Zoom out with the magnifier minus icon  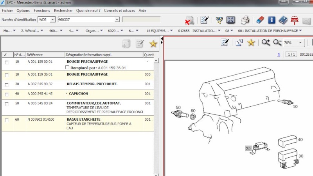(x=277, y=42)
